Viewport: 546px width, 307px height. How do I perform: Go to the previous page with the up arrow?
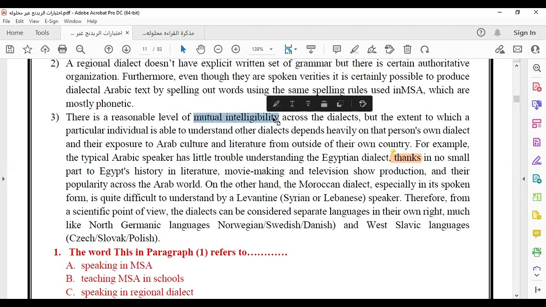tap(109, 49)
